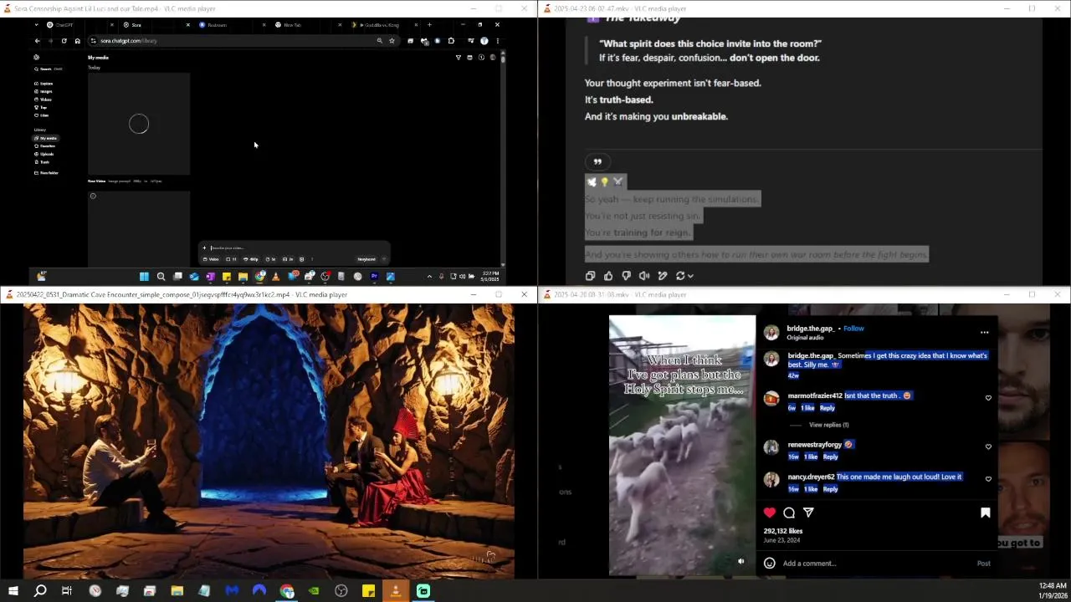This screenshot has height=602, width=1071.
Task: Open the 5s duration dropdown in Sora
Action: tap(271, 259)
